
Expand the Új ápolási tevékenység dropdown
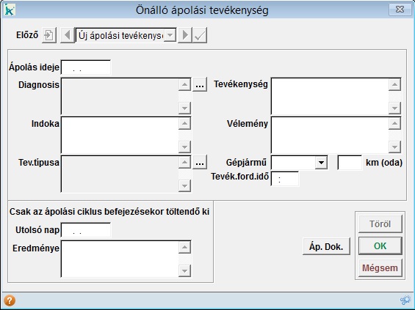point(170,35)
